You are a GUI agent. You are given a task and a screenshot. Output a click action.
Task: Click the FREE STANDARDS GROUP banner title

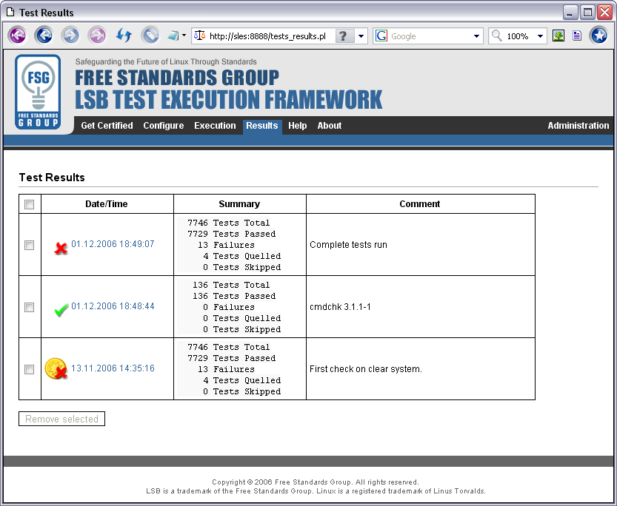[x=177, y=78]
